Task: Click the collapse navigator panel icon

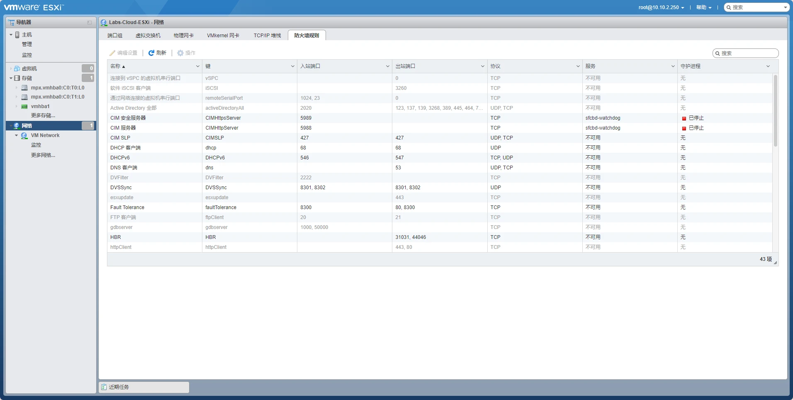Action: (x=90, y=22)
